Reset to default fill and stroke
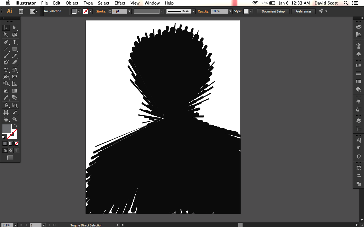The height and width of the screenshot is (227, 364). (3, 137)
